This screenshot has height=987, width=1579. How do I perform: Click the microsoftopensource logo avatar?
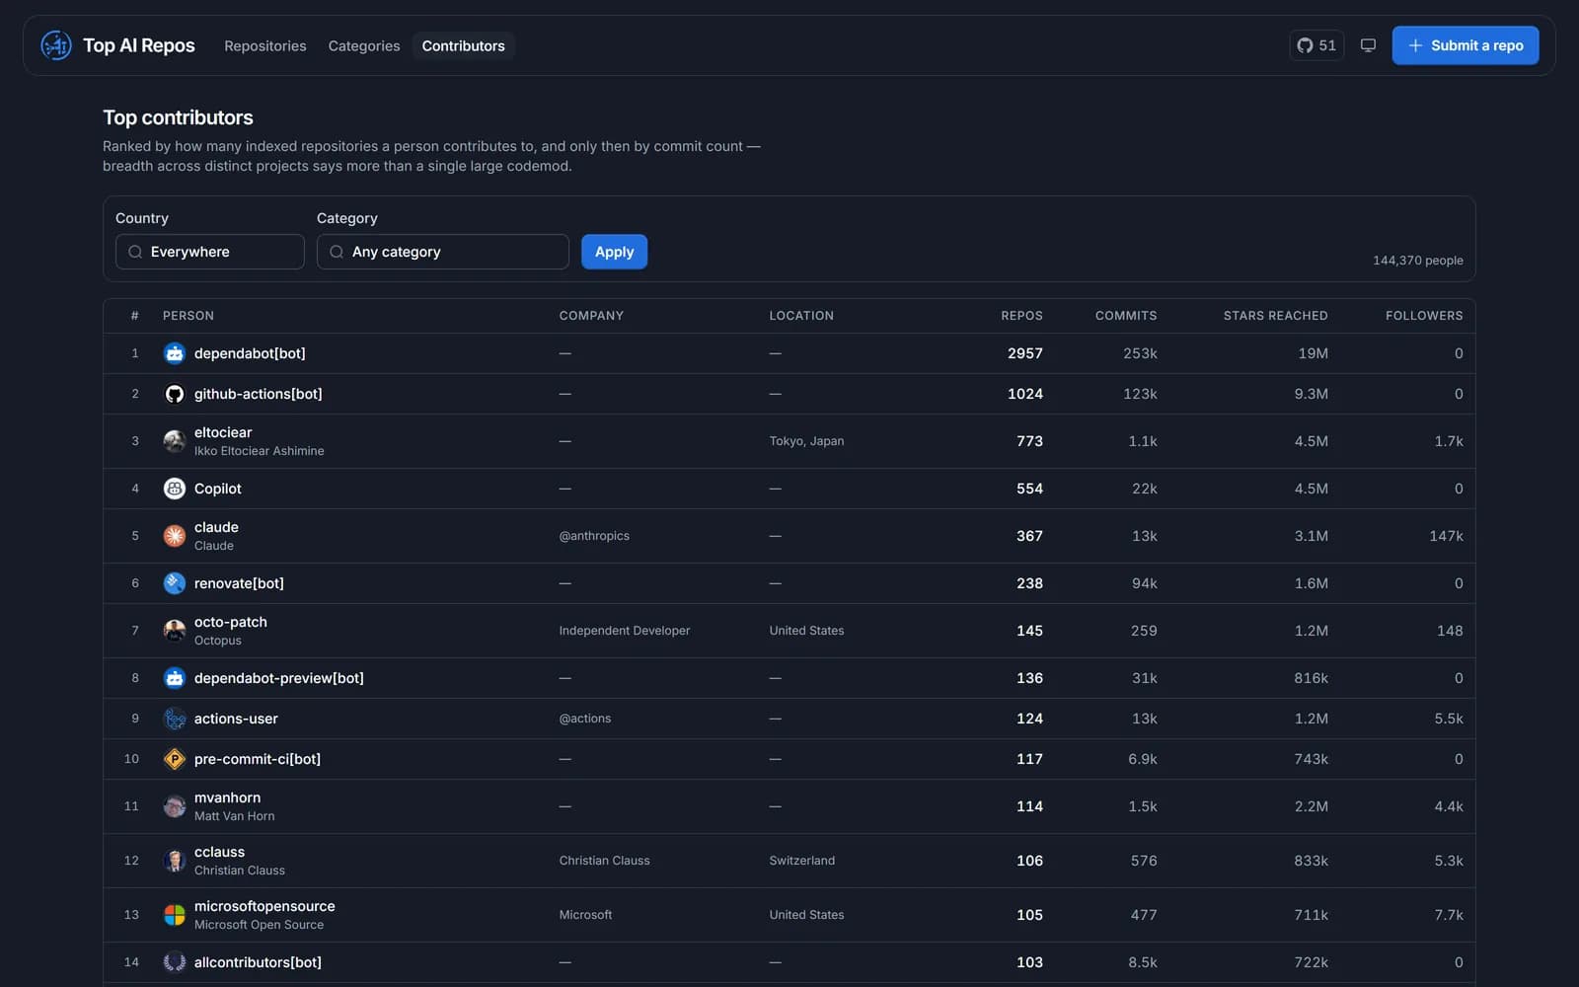[175, 915]
